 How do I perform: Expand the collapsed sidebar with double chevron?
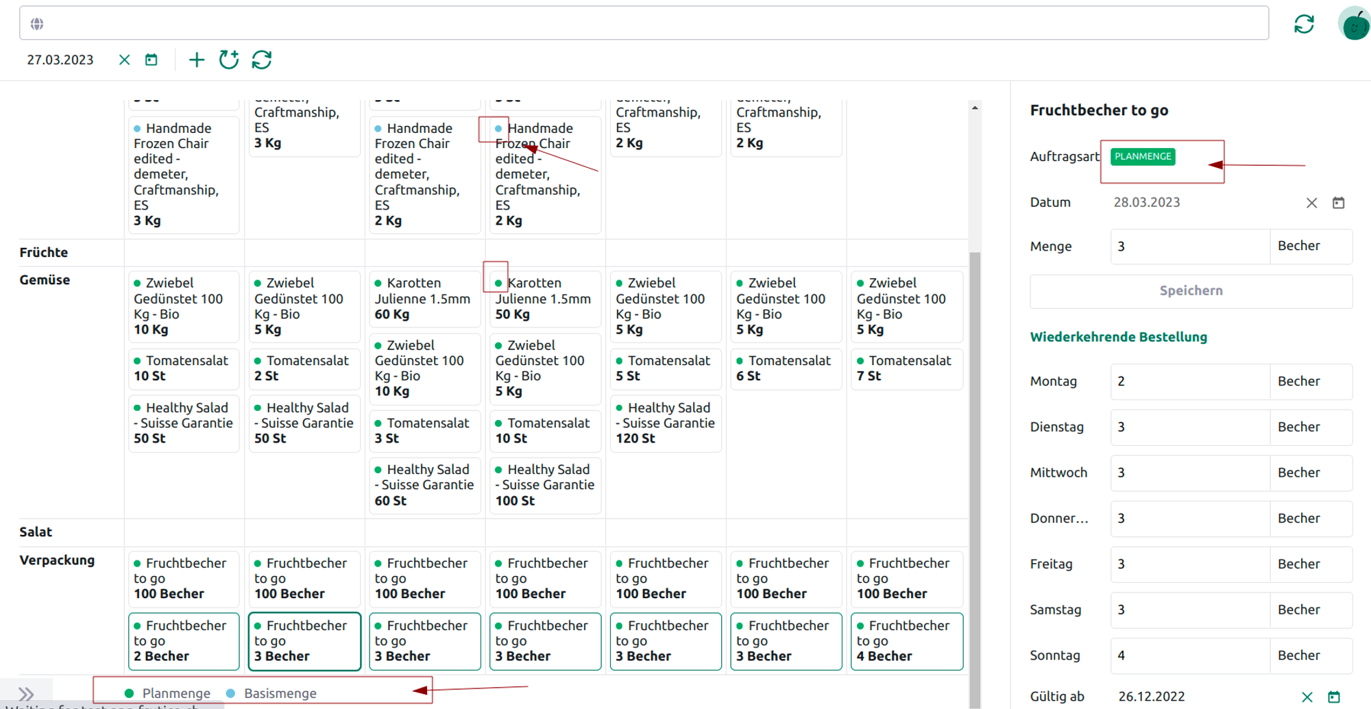pos(26,693)
